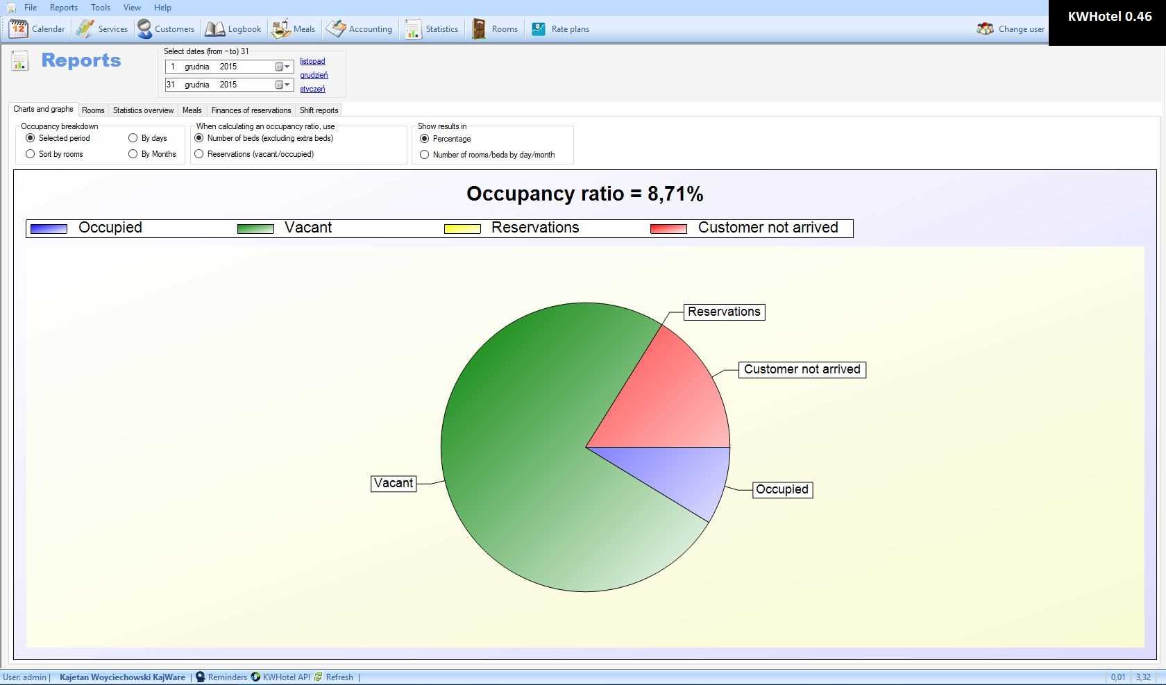Select the 'By days' occupancy breakdown option
1166x685 pixels.
click(x=133, y=138)
